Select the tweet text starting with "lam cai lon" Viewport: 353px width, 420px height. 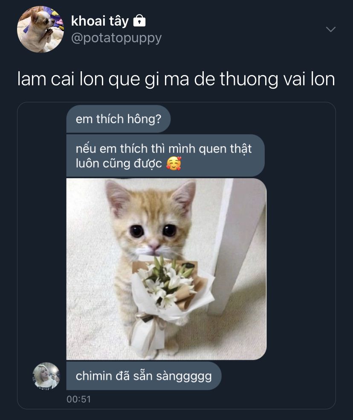point(176,79)
